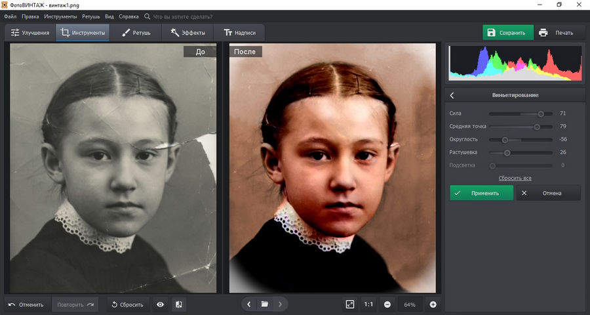The width and height of the screenshot is (590, 315).
Task: Switch to the Эффекты tab
Action: click(x=187, y=32)
